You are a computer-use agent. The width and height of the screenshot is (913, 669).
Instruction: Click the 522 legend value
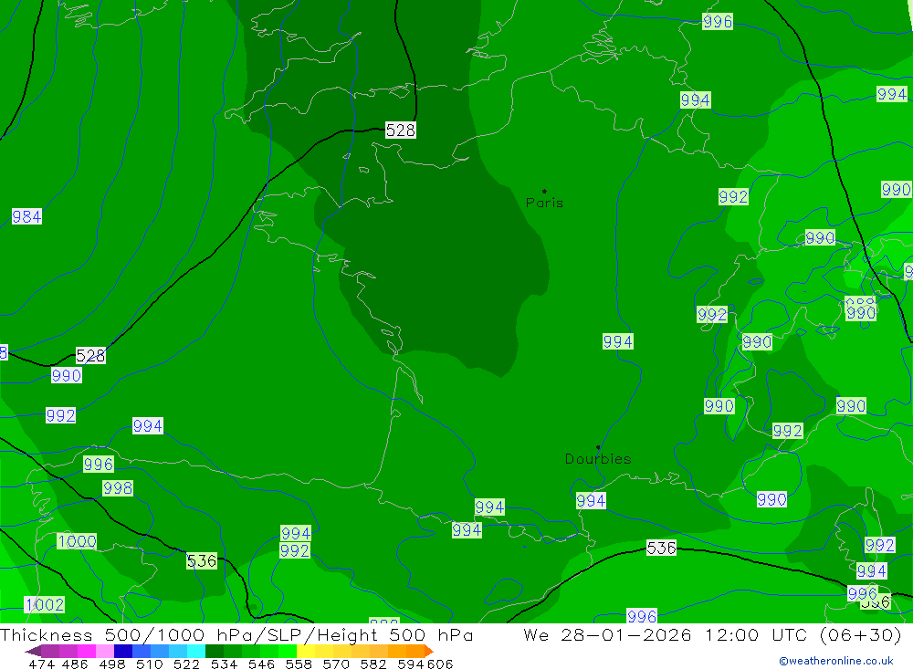click(186, 664)
